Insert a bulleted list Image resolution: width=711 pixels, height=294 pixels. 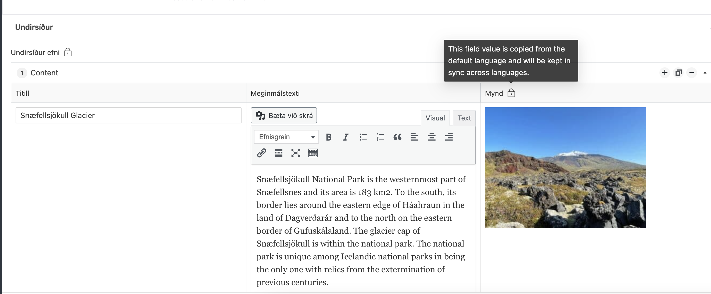tap(363, 137)
